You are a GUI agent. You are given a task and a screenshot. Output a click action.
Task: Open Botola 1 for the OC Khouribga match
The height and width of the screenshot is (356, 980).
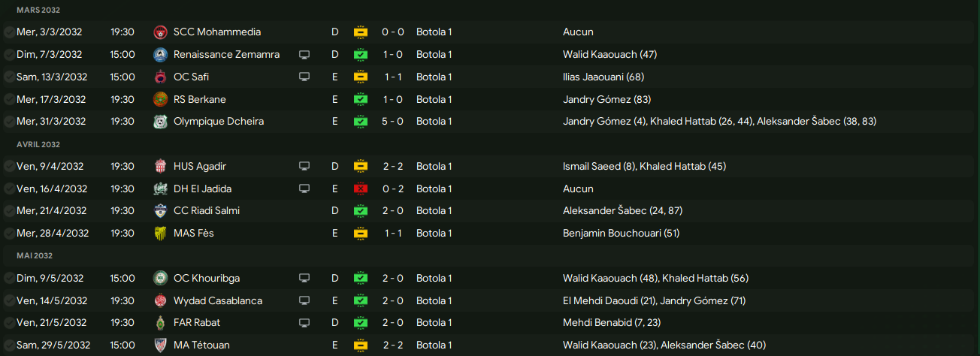(x=434, y=278)
